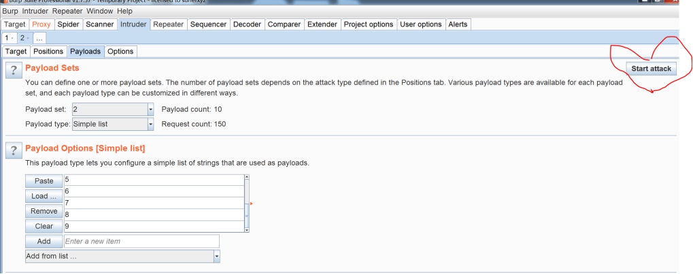Switch to the Sequencer tab
Viewport: 693px width, 274px height.
[208, 24]
